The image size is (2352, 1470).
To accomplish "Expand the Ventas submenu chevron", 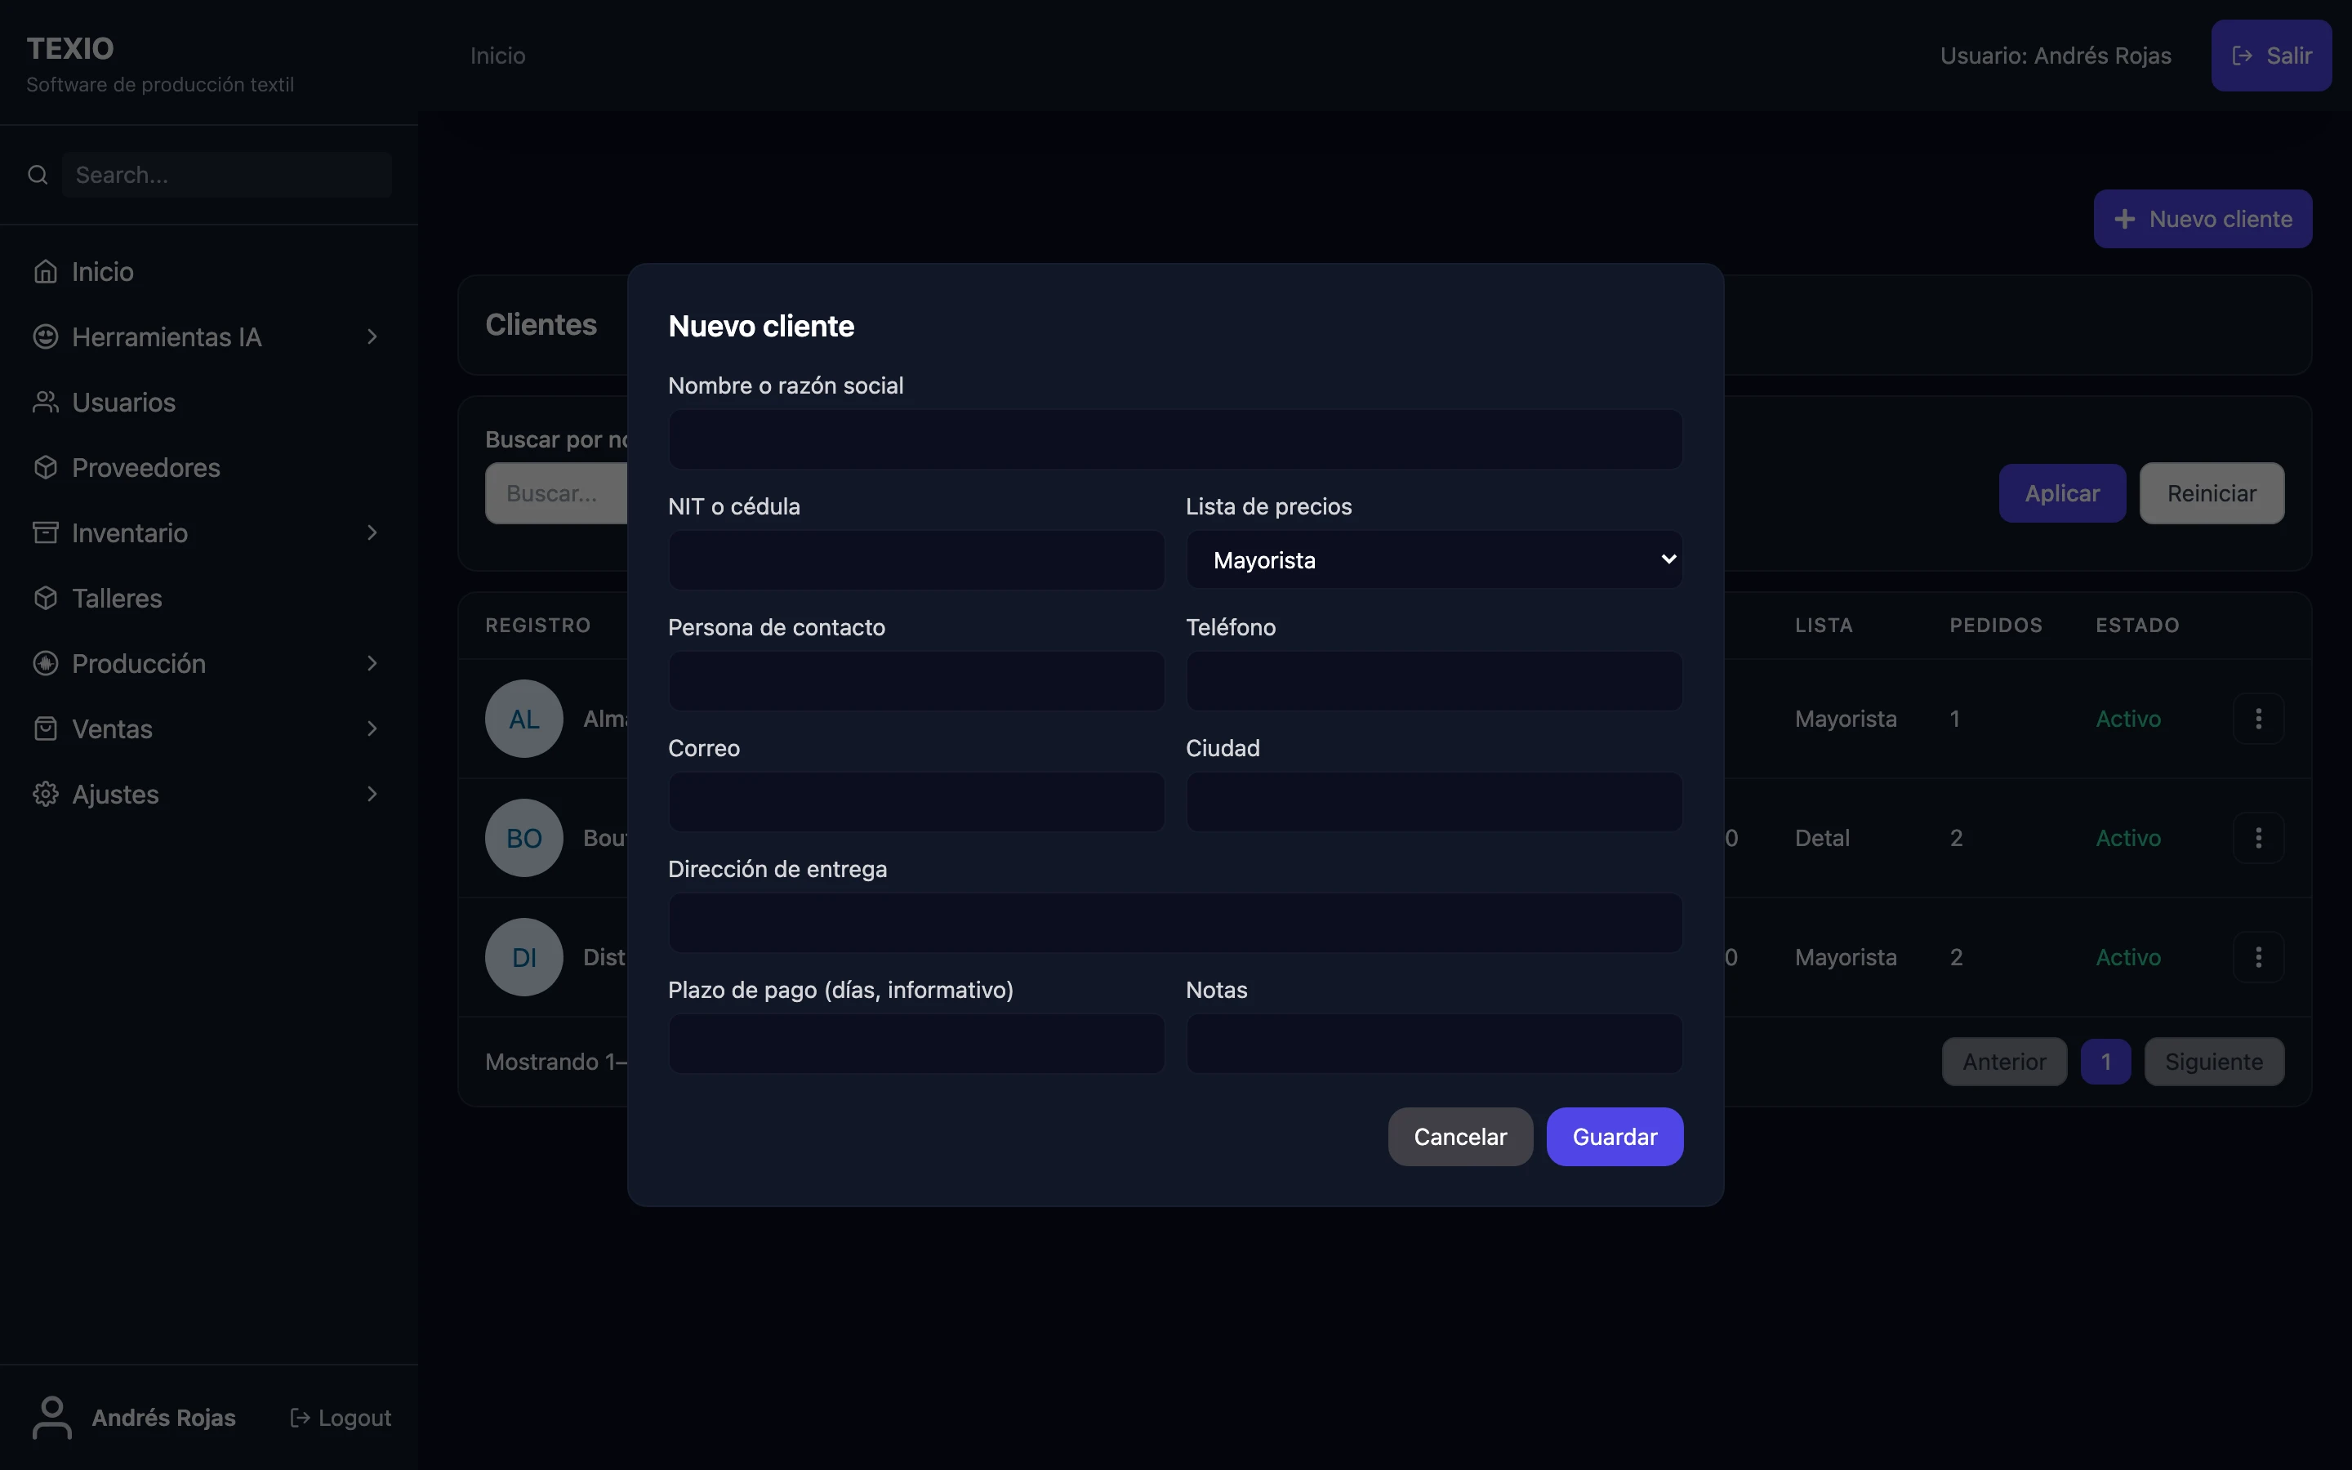I will 372,728.
